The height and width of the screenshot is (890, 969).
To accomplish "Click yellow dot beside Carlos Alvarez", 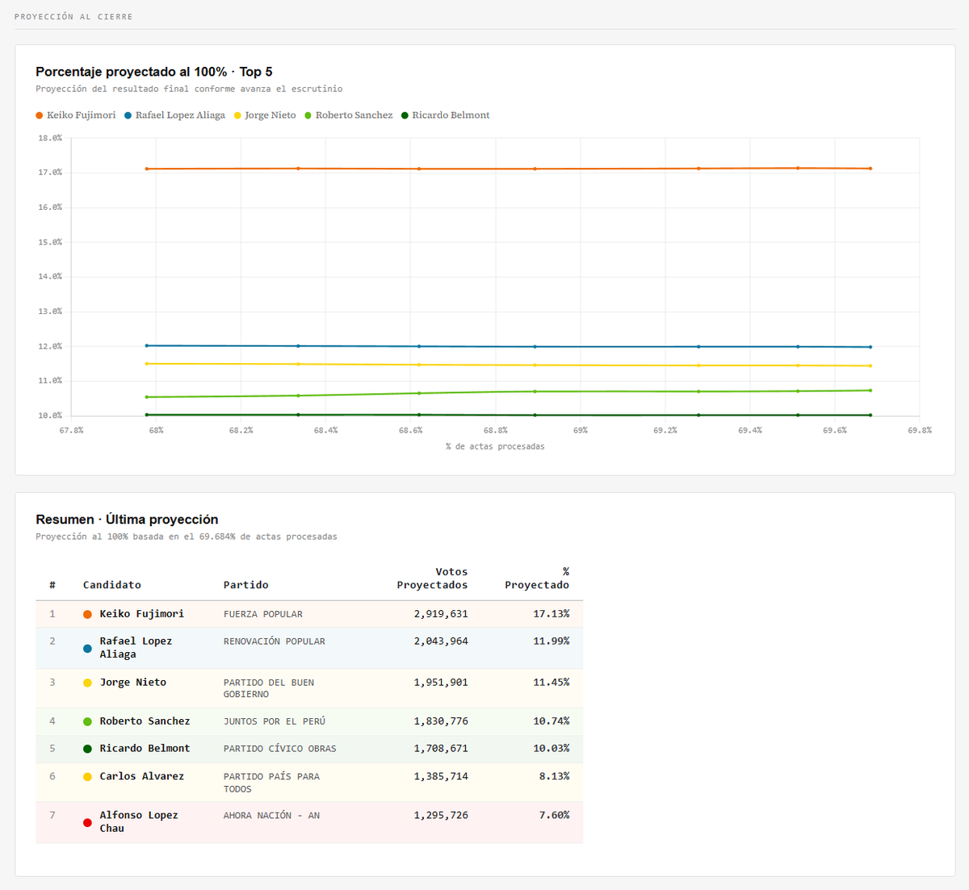I will click(87, 776).
